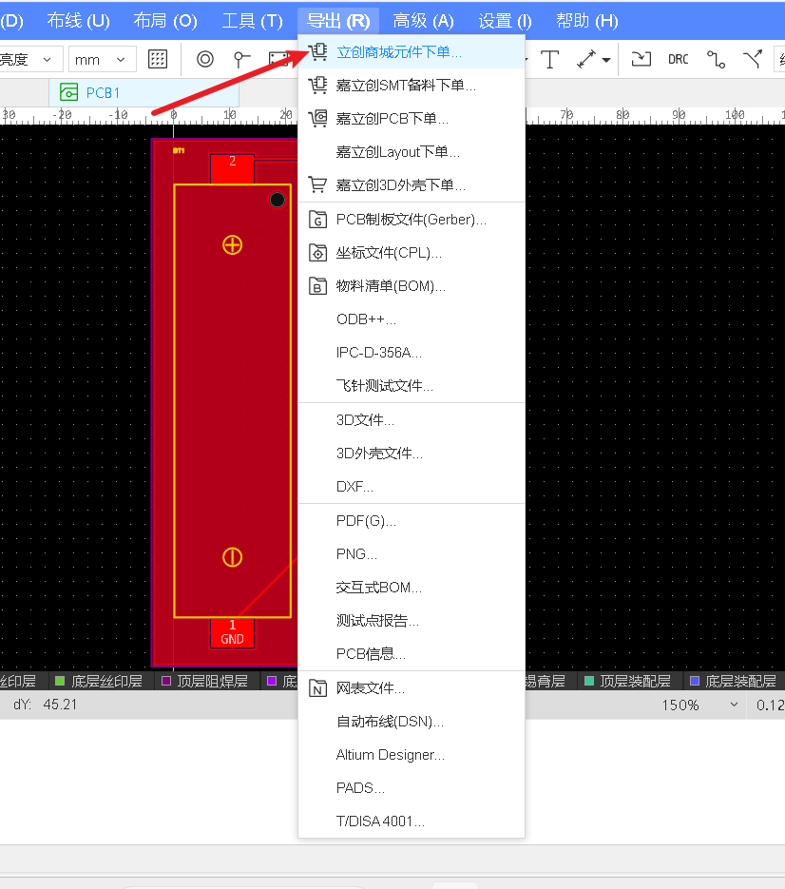Expand the dimension tool dropdown arrow
The width and height of the screenshot is (785, 889).
coord(606,60)
